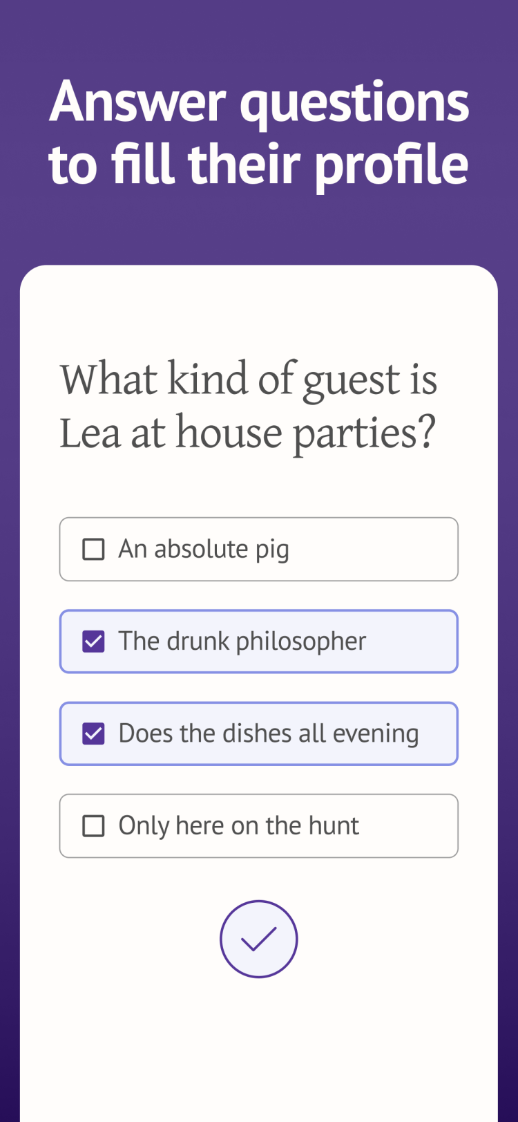Click "The drunk philosopher" label text
The width and height of the screenshot is (518, 1122).
coord(242,642)
